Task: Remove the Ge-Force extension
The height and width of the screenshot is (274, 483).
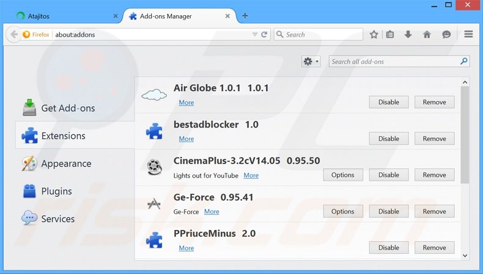Action: tap(434, 212)
